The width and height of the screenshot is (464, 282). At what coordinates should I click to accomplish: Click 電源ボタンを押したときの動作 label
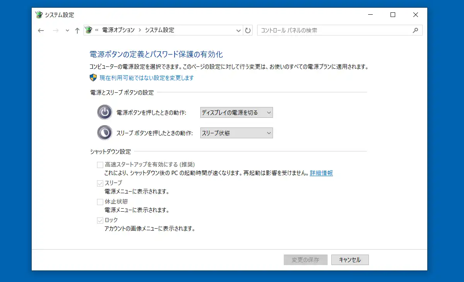pyautogui.click(x=151, y=113)
